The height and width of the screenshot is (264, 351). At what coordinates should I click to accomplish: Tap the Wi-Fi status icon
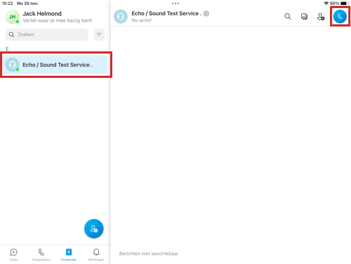tap(326, 3)
